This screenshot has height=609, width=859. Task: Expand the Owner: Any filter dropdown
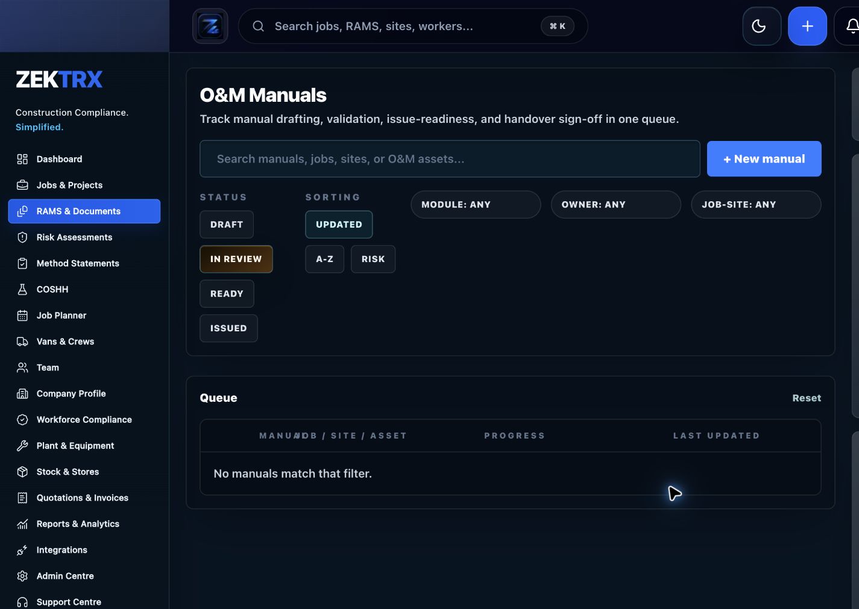[615, 205]
